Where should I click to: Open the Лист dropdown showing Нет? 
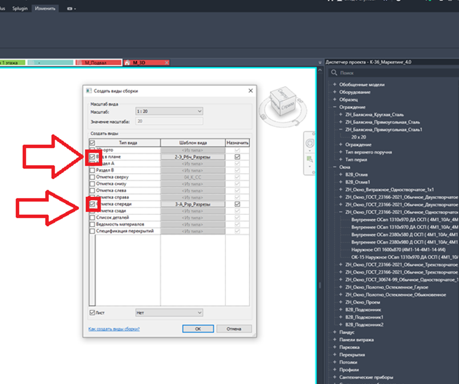pos(169,312)
